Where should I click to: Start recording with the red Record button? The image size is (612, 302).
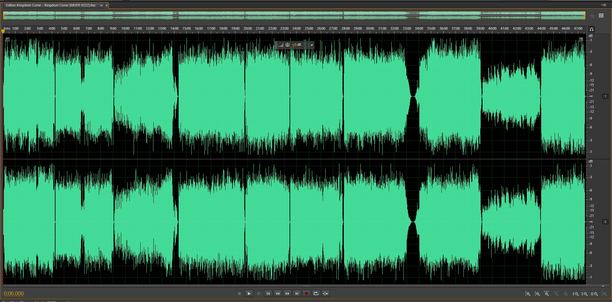tap(306, 294)
